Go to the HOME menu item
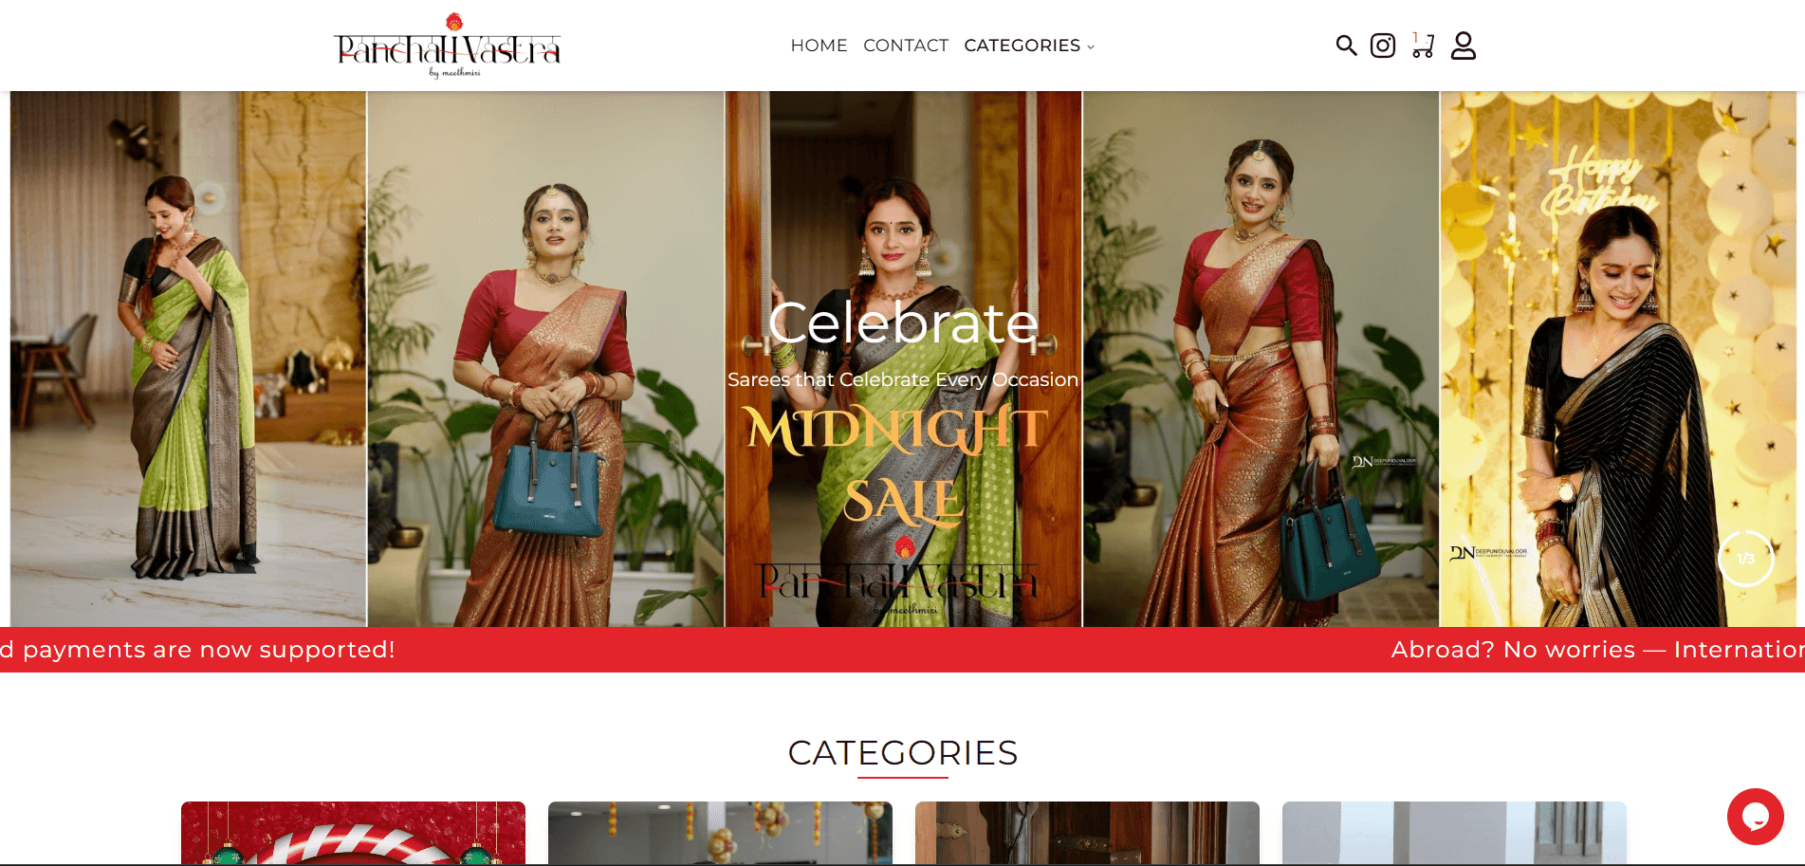The height and width of the screenshot is (866, 1805). [x=819, y=46]
